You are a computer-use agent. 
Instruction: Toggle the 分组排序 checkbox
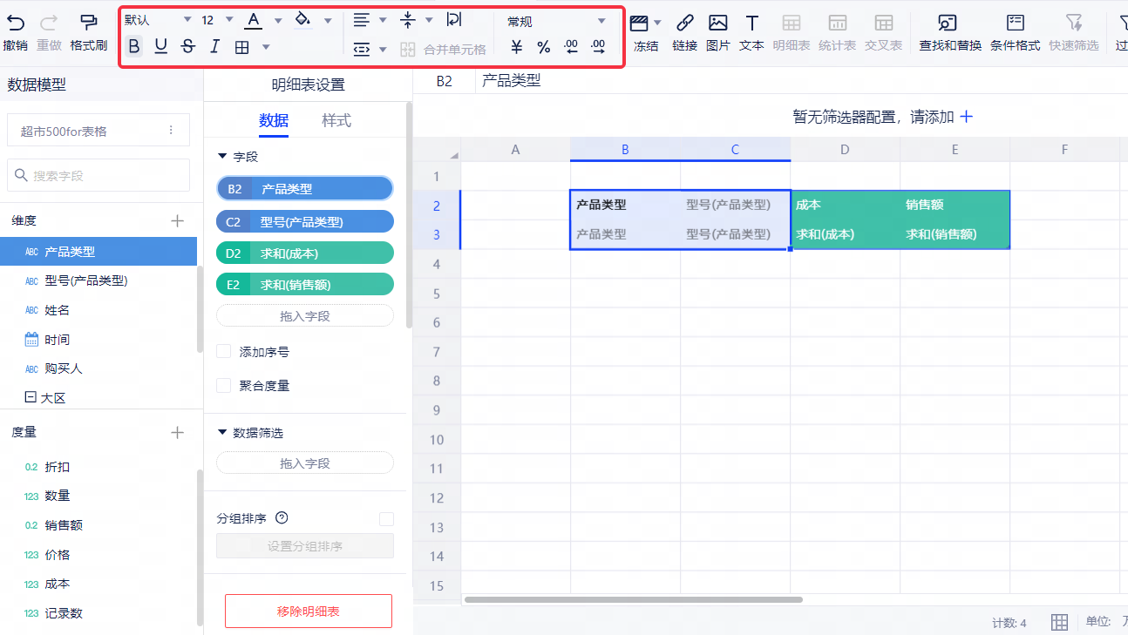[x=386, y=519]
